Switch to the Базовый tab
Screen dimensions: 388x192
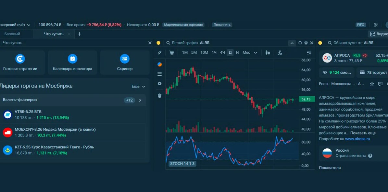12,34
